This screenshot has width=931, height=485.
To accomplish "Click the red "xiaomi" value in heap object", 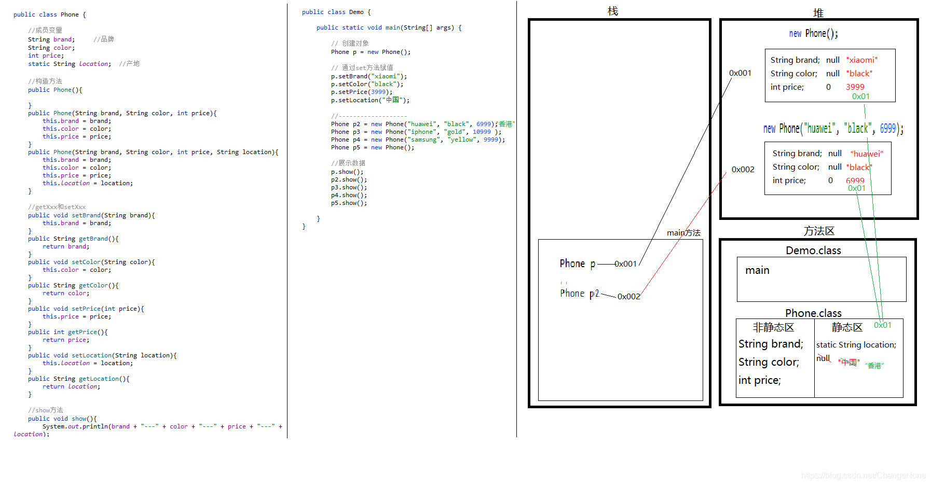I will click(x=862, y=60).
